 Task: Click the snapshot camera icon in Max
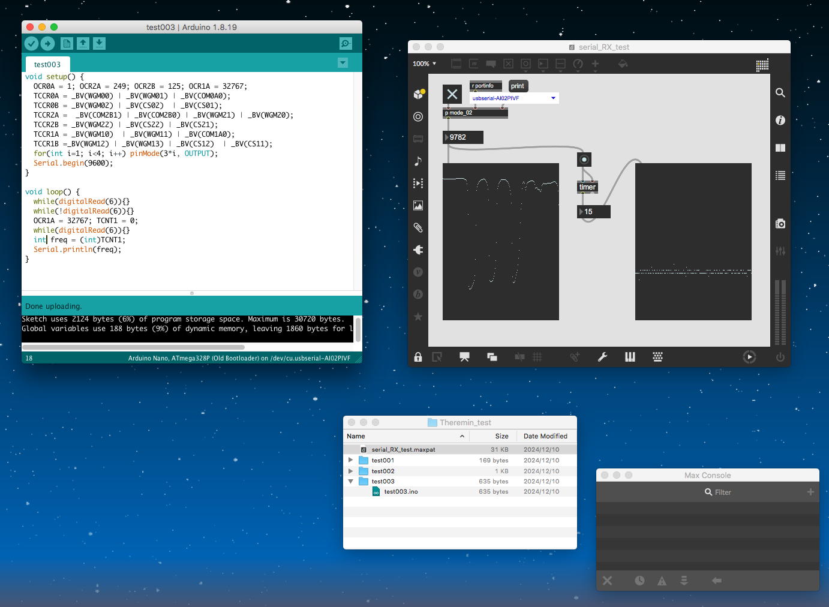click(780, 224)
